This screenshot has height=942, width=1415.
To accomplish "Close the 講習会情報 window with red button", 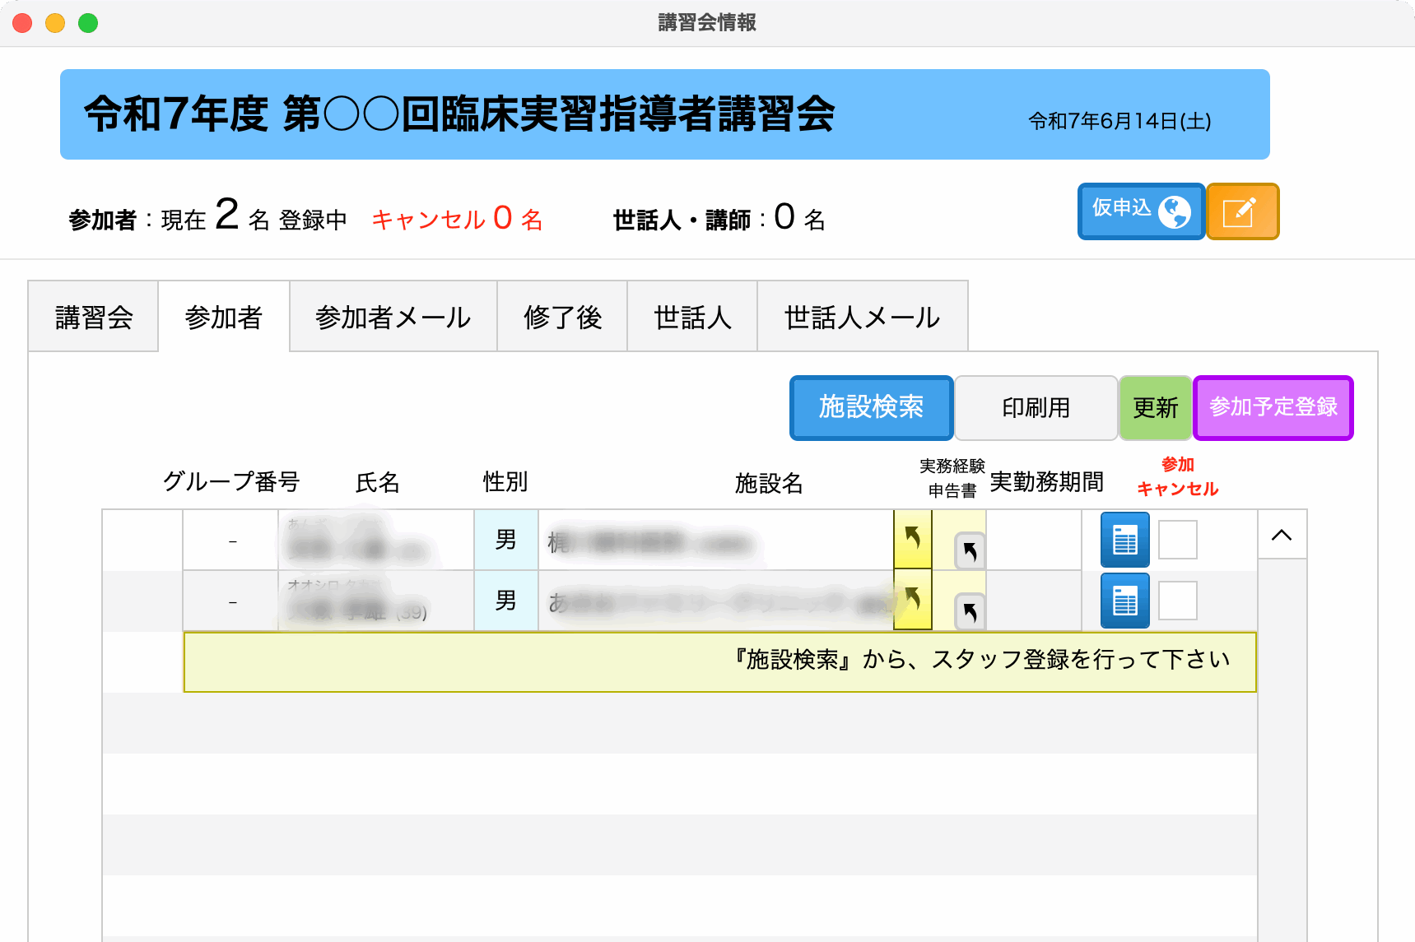I will pos(22,23).
